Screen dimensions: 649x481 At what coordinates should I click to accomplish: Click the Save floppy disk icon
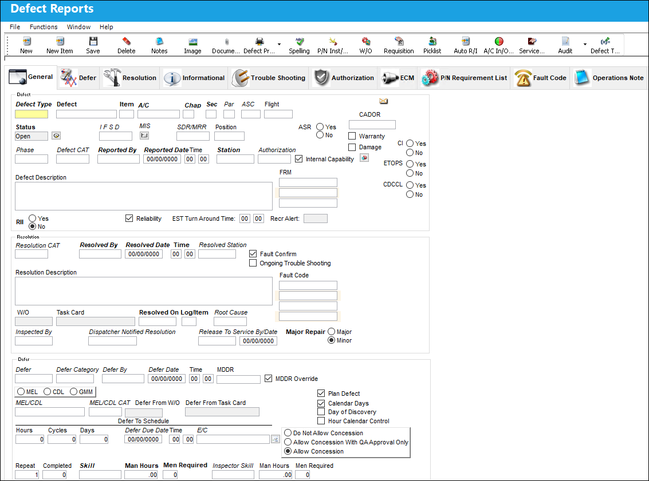(93, 41)
